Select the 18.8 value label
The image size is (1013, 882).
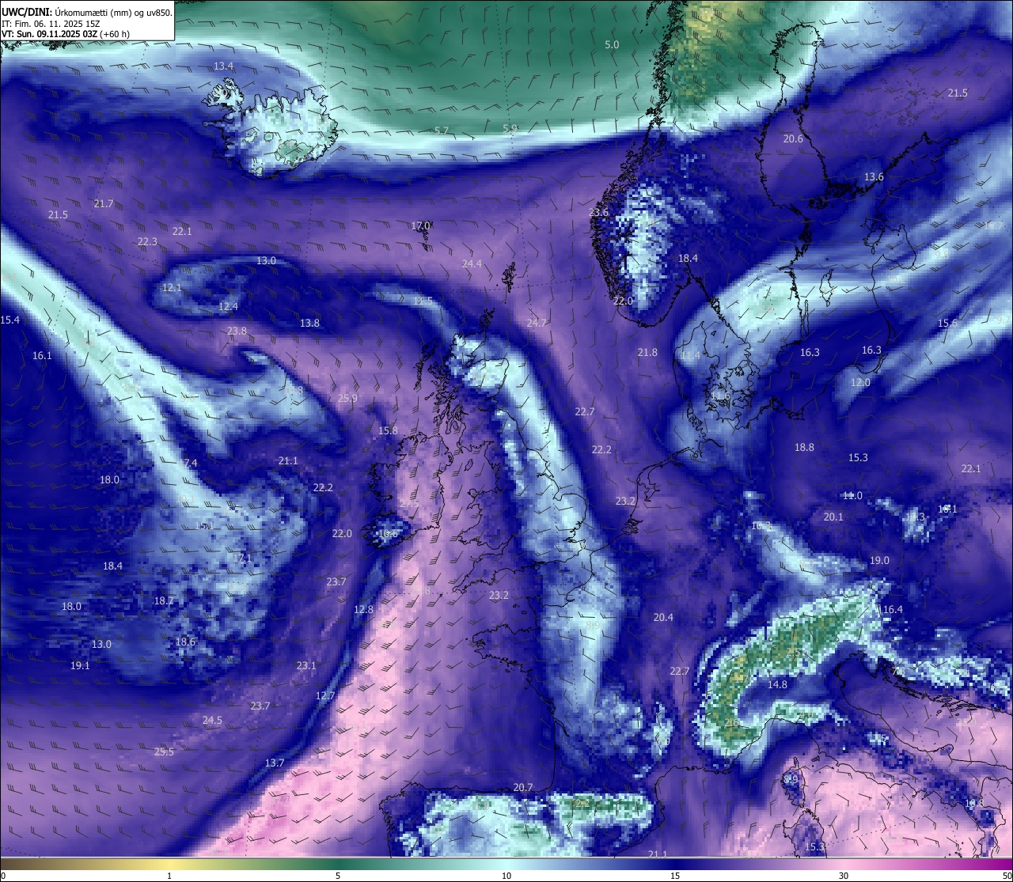coord(804,447)
